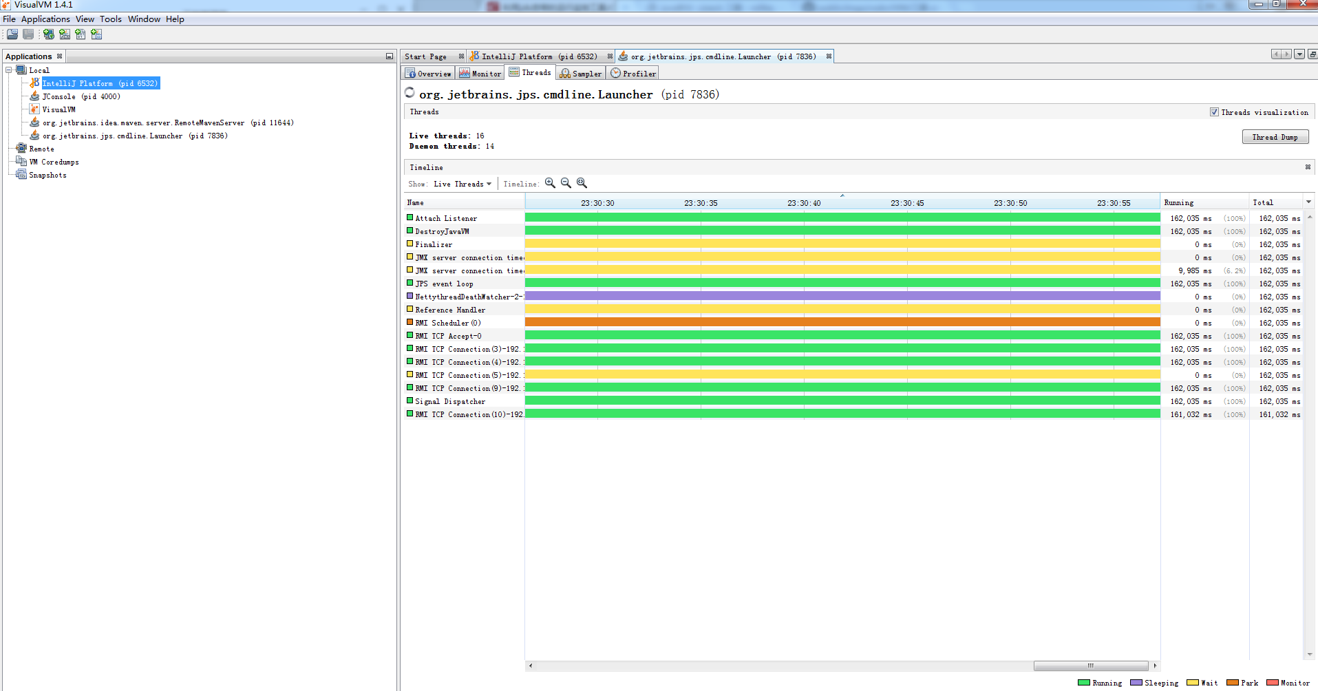This screenshot has height=691, width=1318.
Task: Click the Add JMX Connection toolbar icon
Action: click(65, 34)
